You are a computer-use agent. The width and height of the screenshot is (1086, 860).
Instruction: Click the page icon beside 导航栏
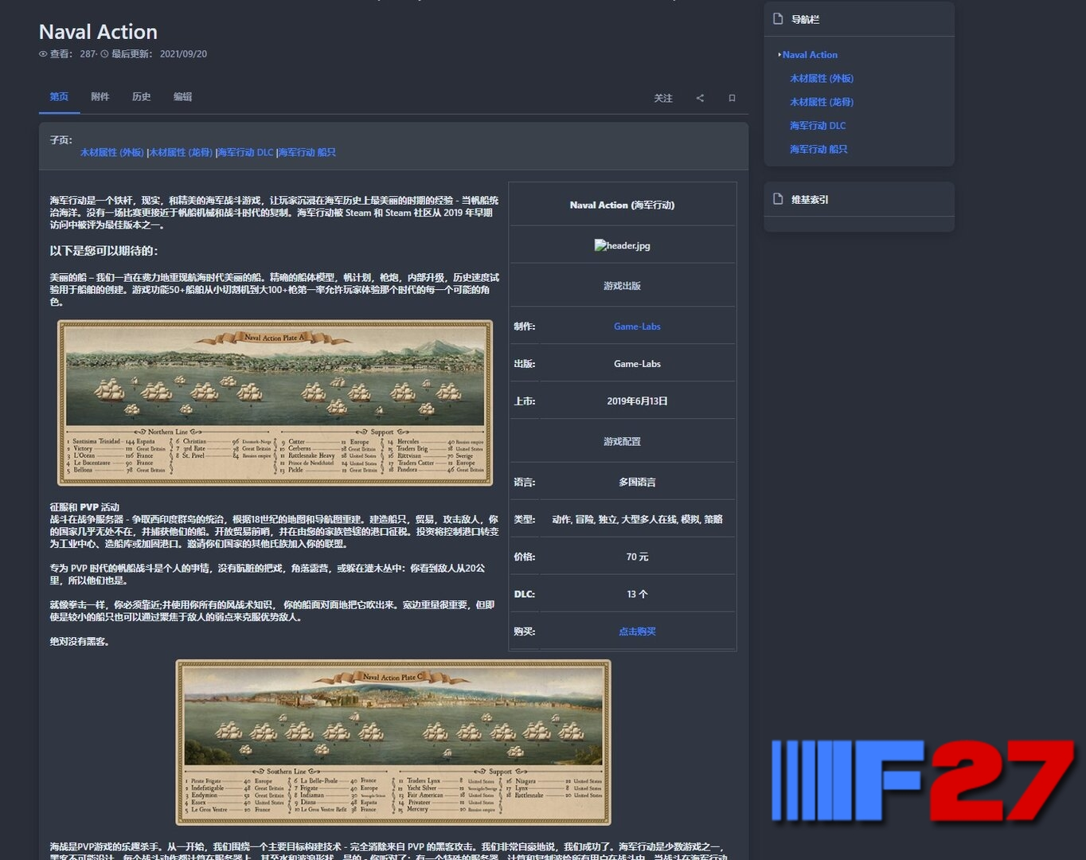(778, 19)
